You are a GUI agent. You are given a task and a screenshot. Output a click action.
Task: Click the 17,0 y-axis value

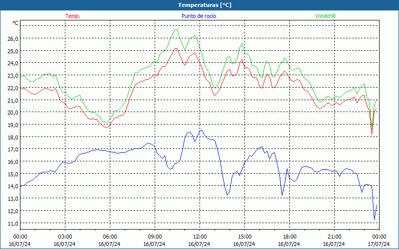click(x=13, y=150)
